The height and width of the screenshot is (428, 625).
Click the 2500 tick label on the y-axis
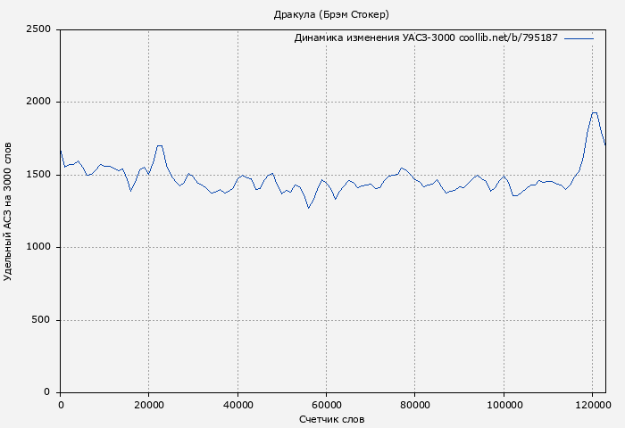pos(40,29)
